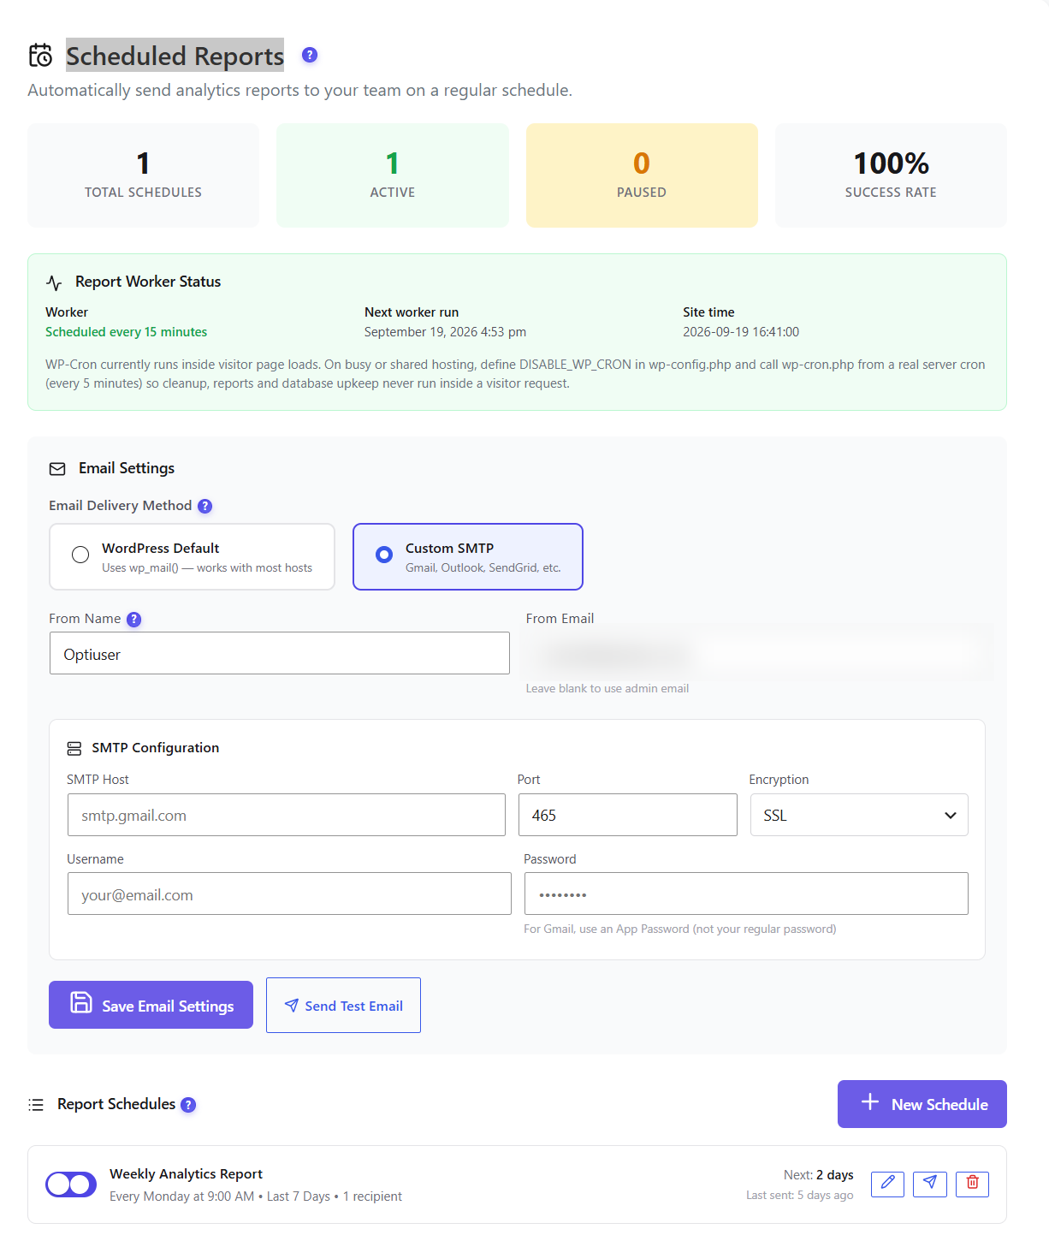This screenshot has width=1049, height=1235.
Task: Select WordPress Default delivery method
Action: pyautogui.click(x=192, y=557)
